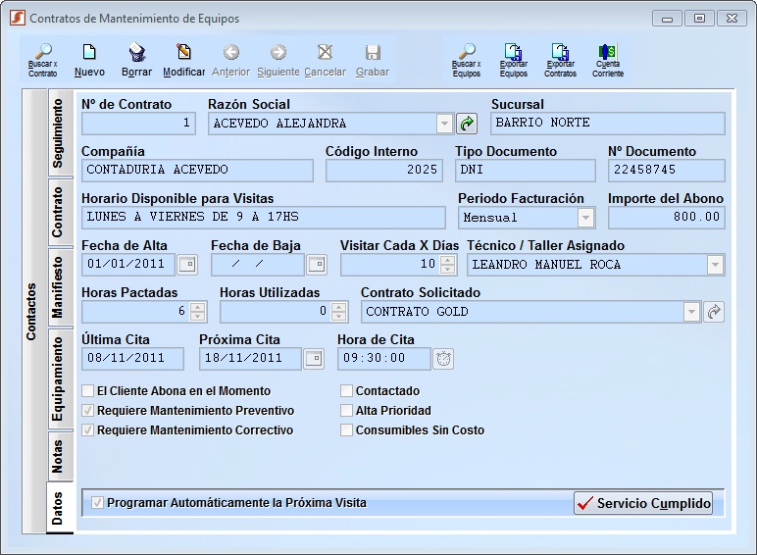Switch to Notas tab
Image resolution: width=757 pixels, height=555 pixels.
click(x=60, y=456)
